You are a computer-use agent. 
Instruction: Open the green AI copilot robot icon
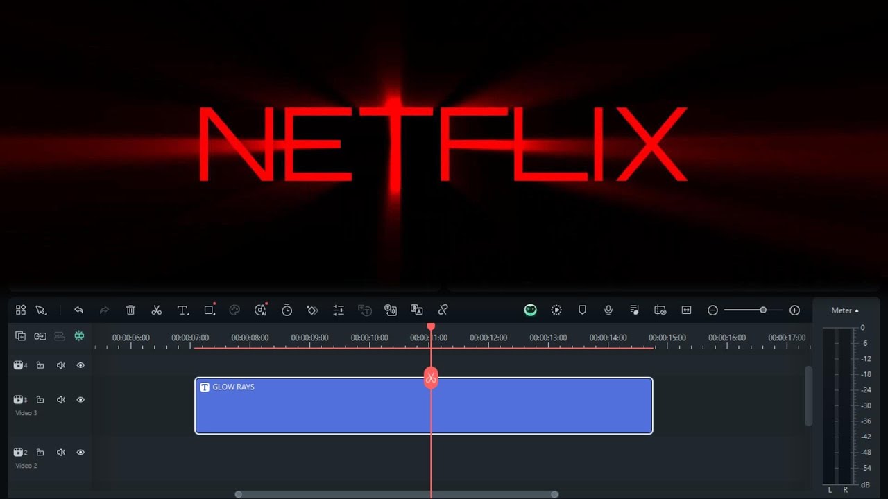531,310
